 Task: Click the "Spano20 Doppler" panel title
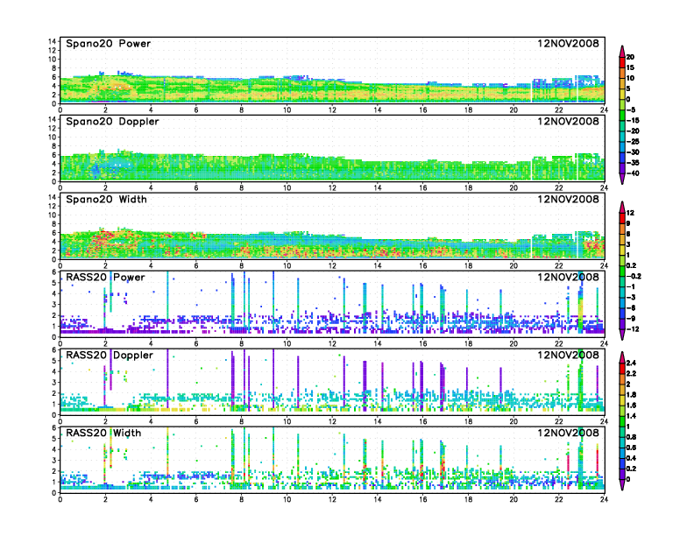(x=112, y=121)
